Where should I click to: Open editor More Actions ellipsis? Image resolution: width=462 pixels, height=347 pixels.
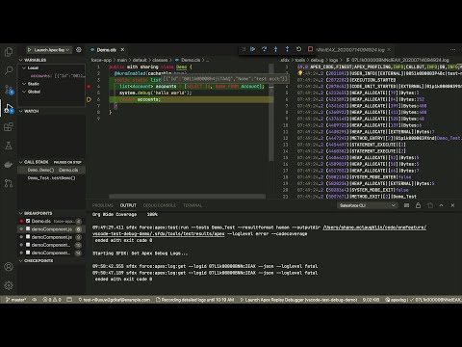(x=452, y=50)
